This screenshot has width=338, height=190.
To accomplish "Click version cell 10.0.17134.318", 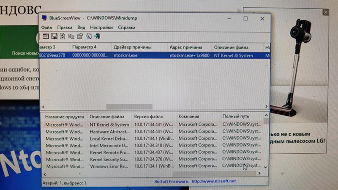I will pyautogui.click(x=154, y=145).
